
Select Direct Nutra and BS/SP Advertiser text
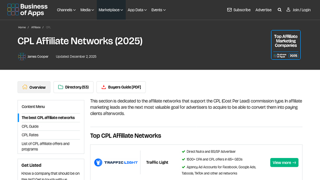pyautogui.click(x=211, y=152)
